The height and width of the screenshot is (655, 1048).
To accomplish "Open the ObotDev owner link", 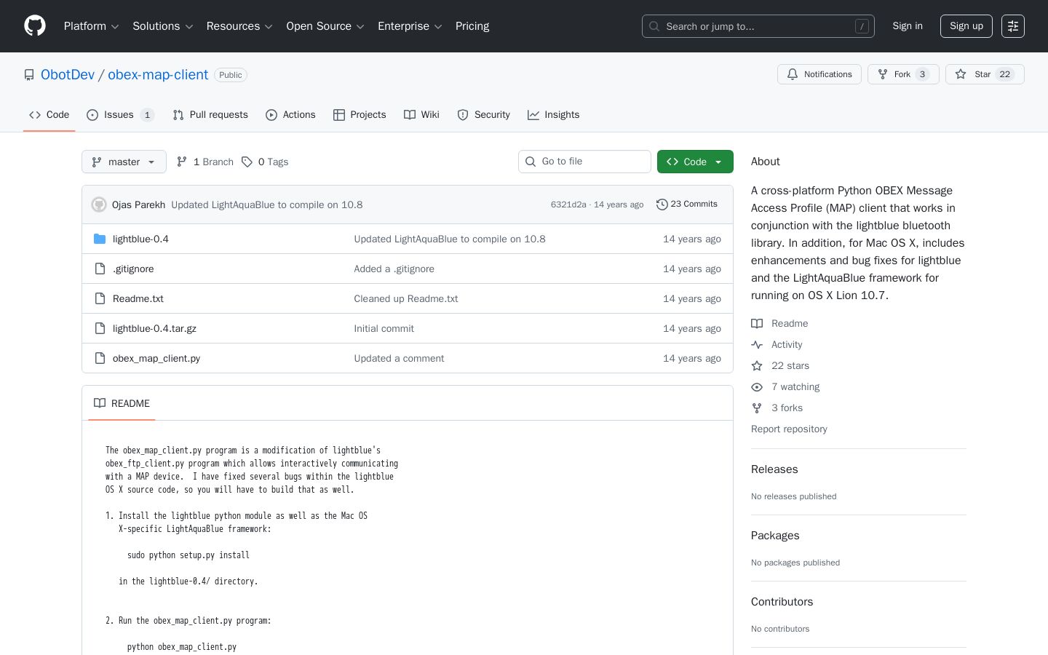I will point(68,75).
